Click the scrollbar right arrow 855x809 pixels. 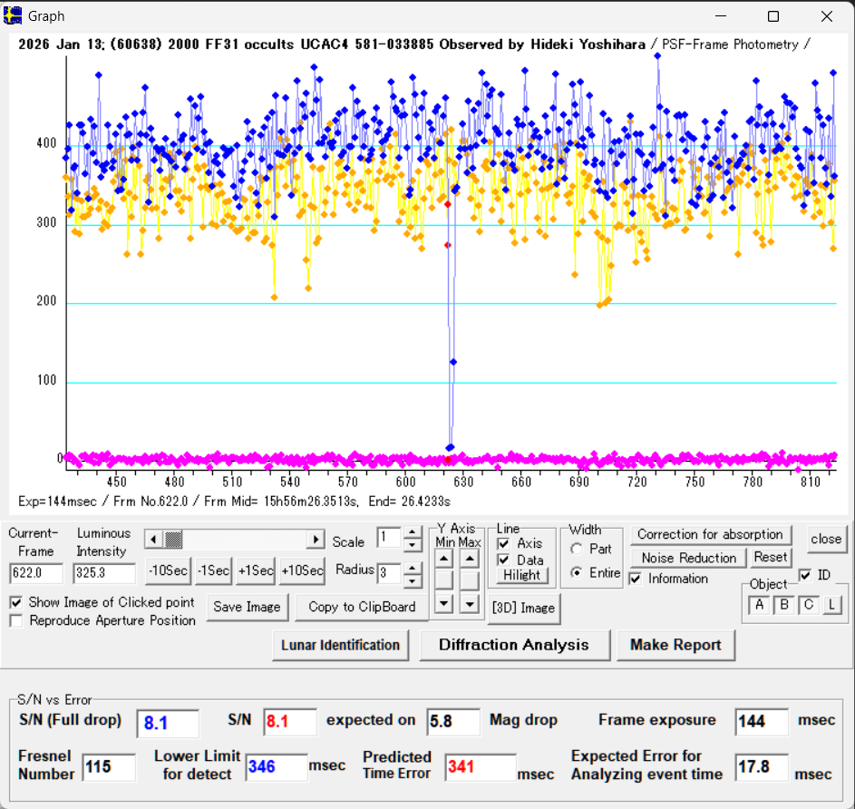pyautogui.click(x=316, y=540)
